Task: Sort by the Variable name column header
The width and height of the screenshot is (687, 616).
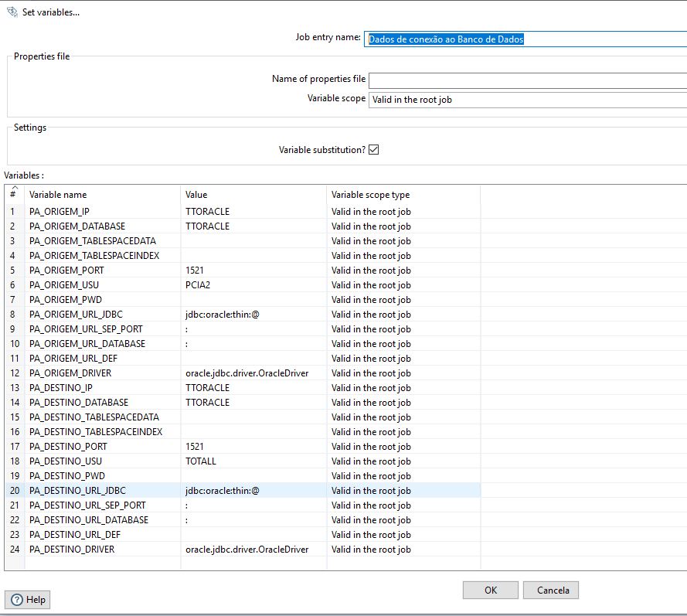Action: [x=103, y=195]
